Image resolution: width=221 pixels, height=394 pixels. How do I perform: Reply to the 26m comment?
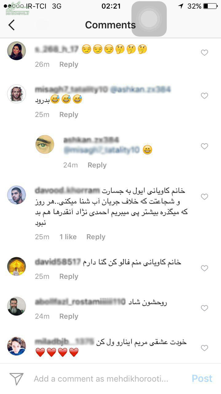[x=69, y=64]
